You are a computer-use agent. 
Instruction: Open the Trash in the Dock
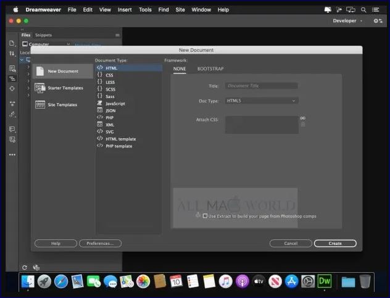[x=365, y=281]
